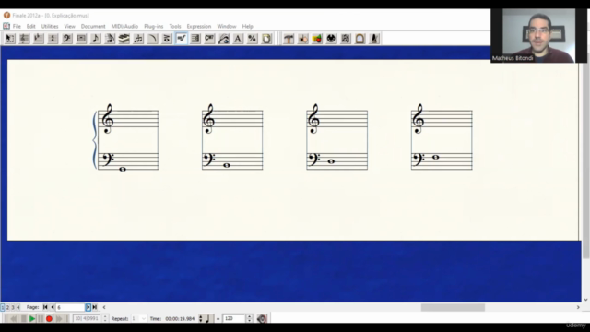
Task: Go to the first page
Action: 45,307
